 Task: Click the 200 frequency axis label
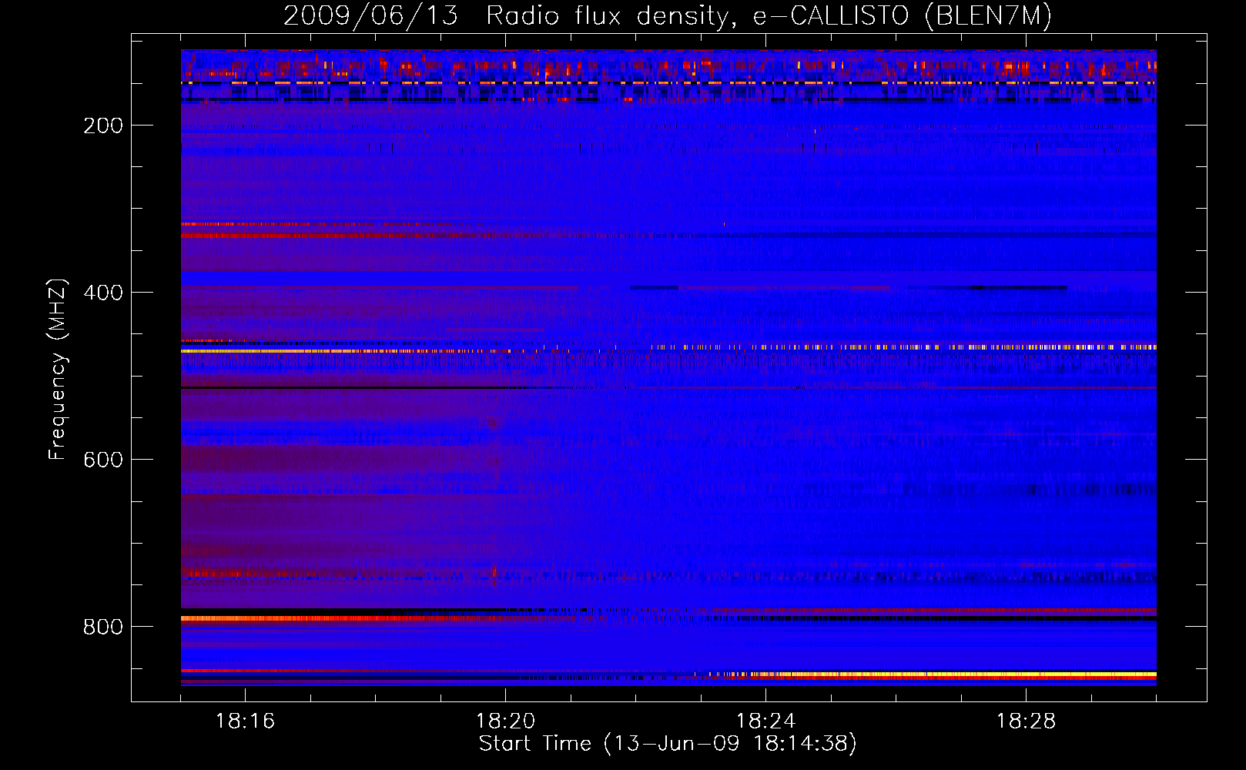coord(103,126)
